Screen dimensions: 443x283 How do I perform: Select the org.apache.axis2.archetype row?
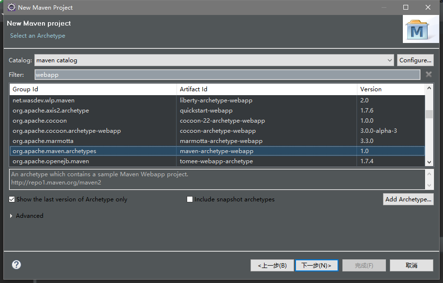[217, 111]
